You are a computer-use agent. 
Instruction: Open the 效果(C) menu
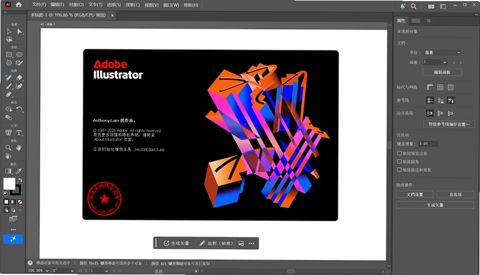pos(132,5)
